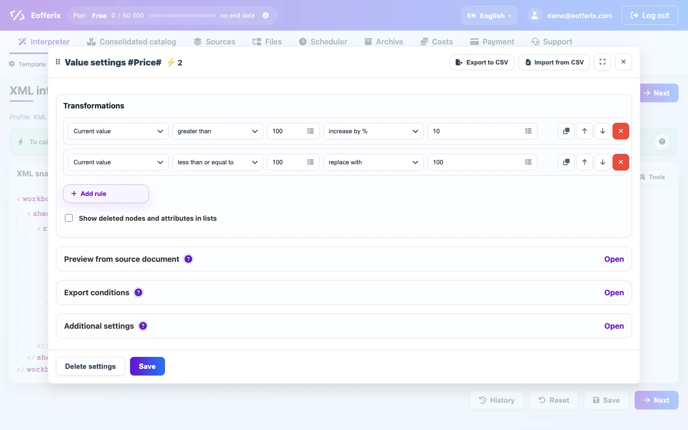Viewport: 688px width, 430px height.
Task: Click the bottom Next button
Action: pos(656,400)
